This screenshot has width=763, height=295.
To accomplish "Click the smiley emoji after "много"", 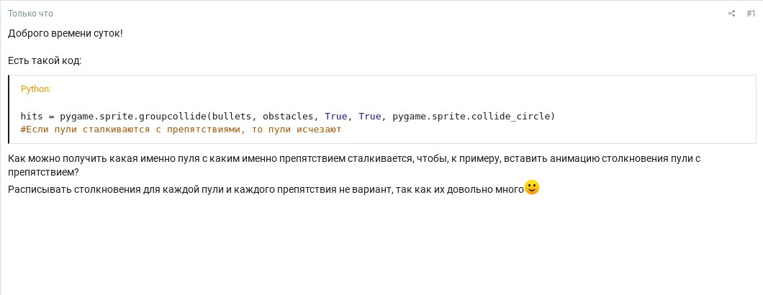I will [532, 188].
